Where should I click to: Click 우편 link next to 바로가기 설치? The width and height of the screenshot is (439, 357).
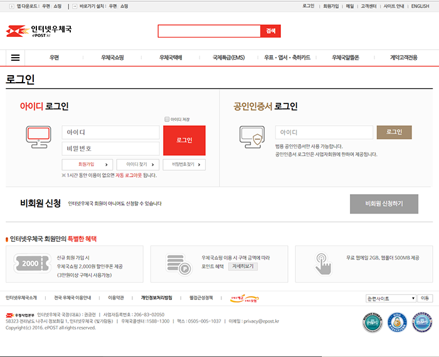coord(113,6)
